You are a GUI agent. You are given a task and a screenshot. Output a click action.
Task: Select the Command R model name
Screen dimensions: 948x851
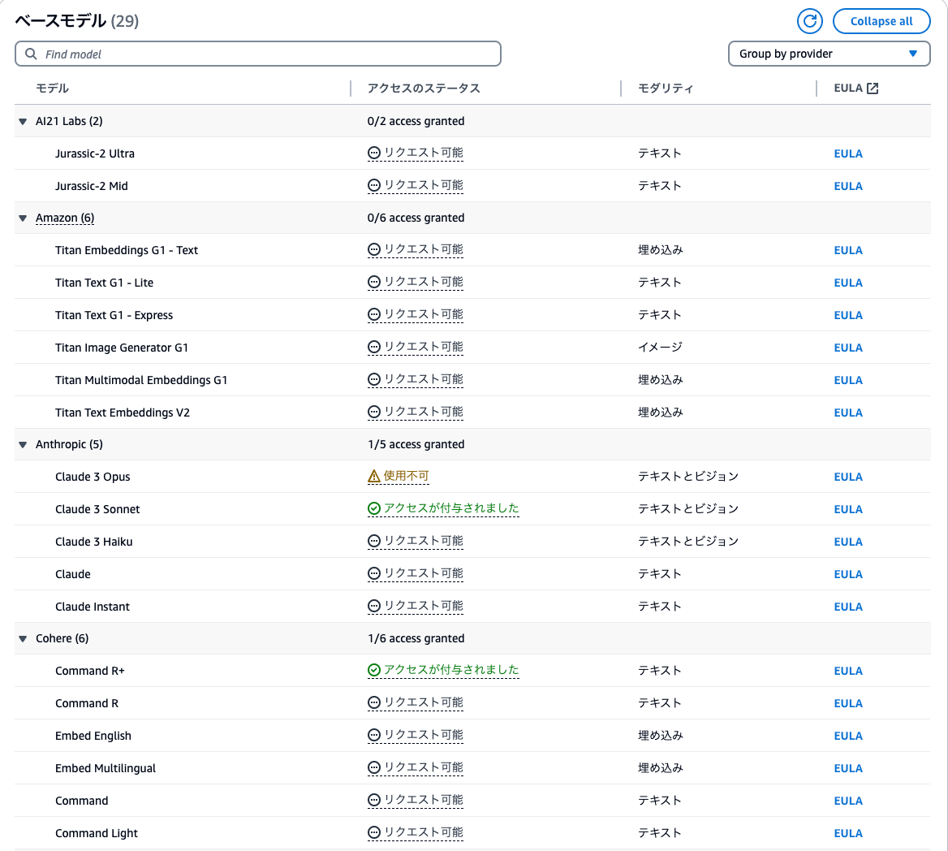(87, 703)
